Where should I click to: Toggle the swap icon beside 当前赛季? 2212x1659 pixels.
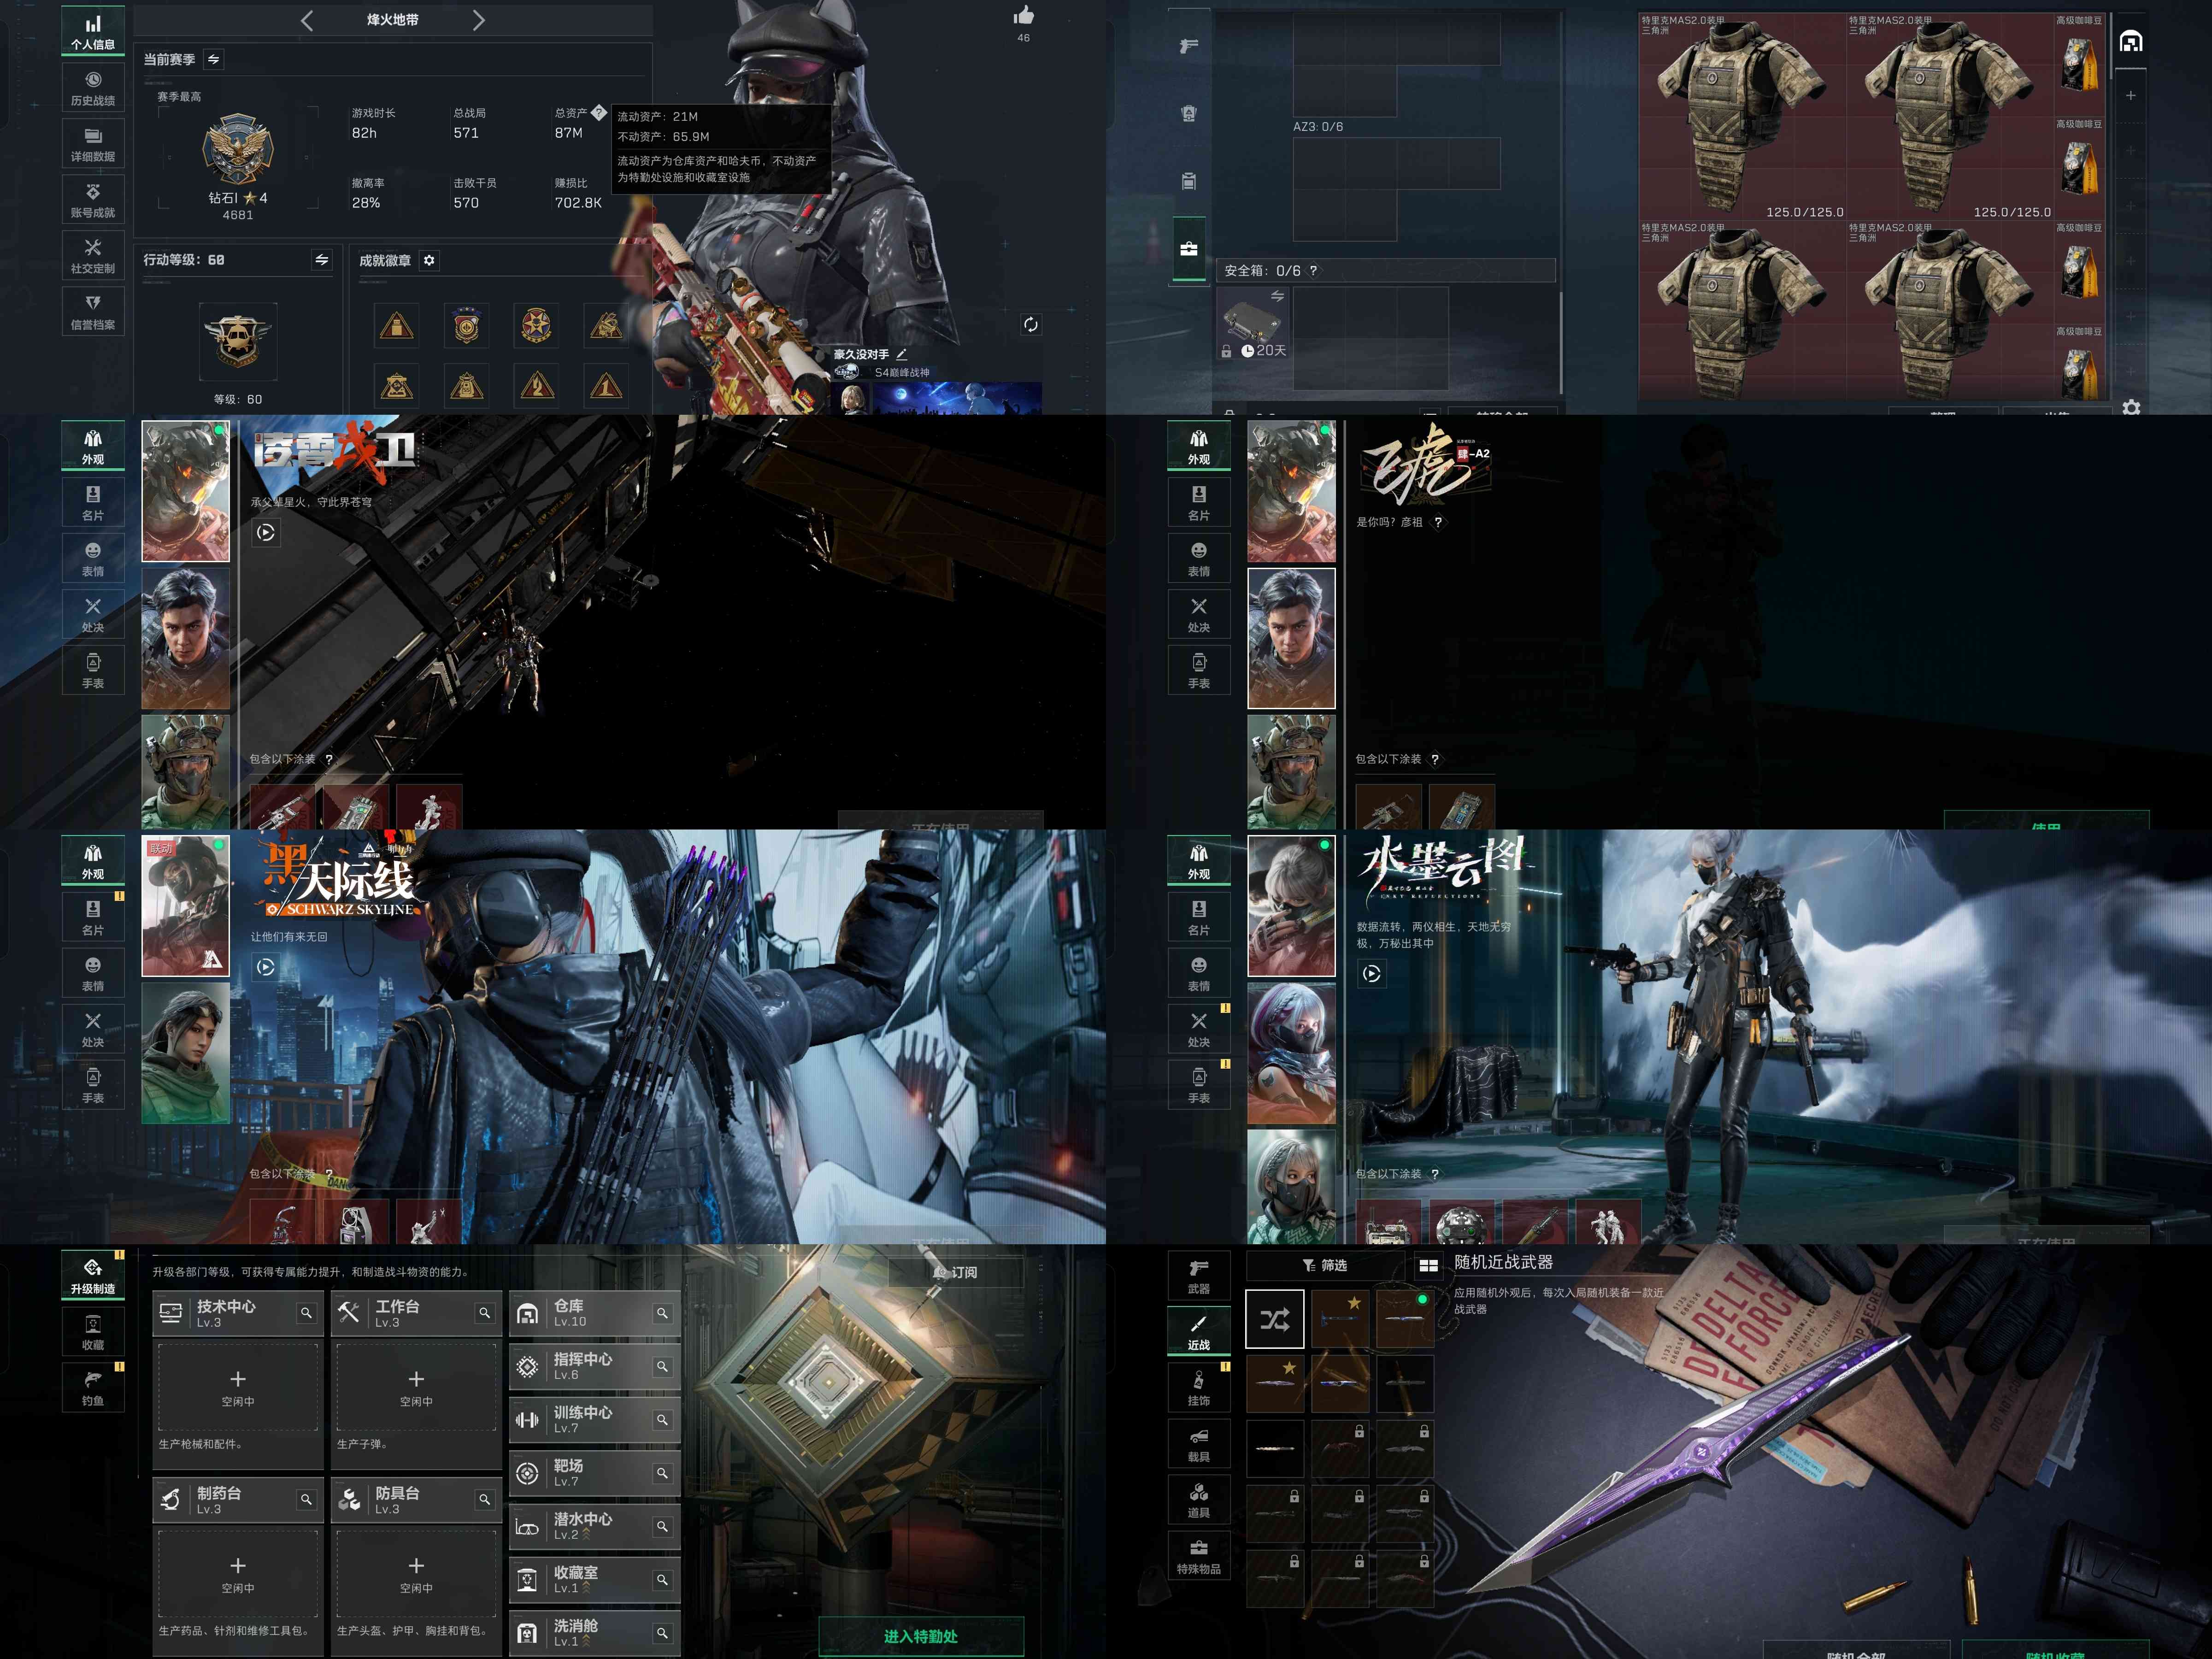pos(213,60)
